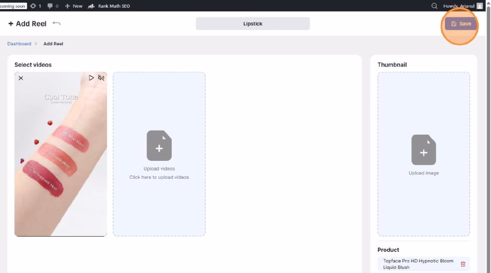Click the upload videos file icon
Screen dimensions: 491x273
(159, 146)
